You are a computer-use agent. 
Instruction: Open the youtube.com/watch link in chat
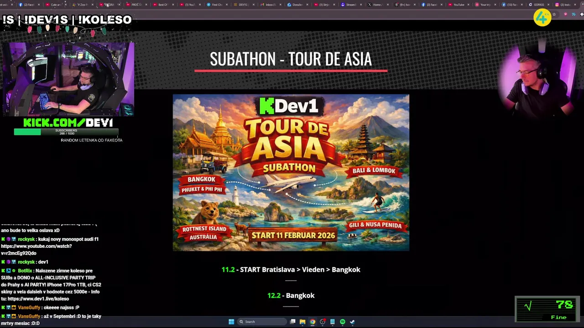coord(36,250)
